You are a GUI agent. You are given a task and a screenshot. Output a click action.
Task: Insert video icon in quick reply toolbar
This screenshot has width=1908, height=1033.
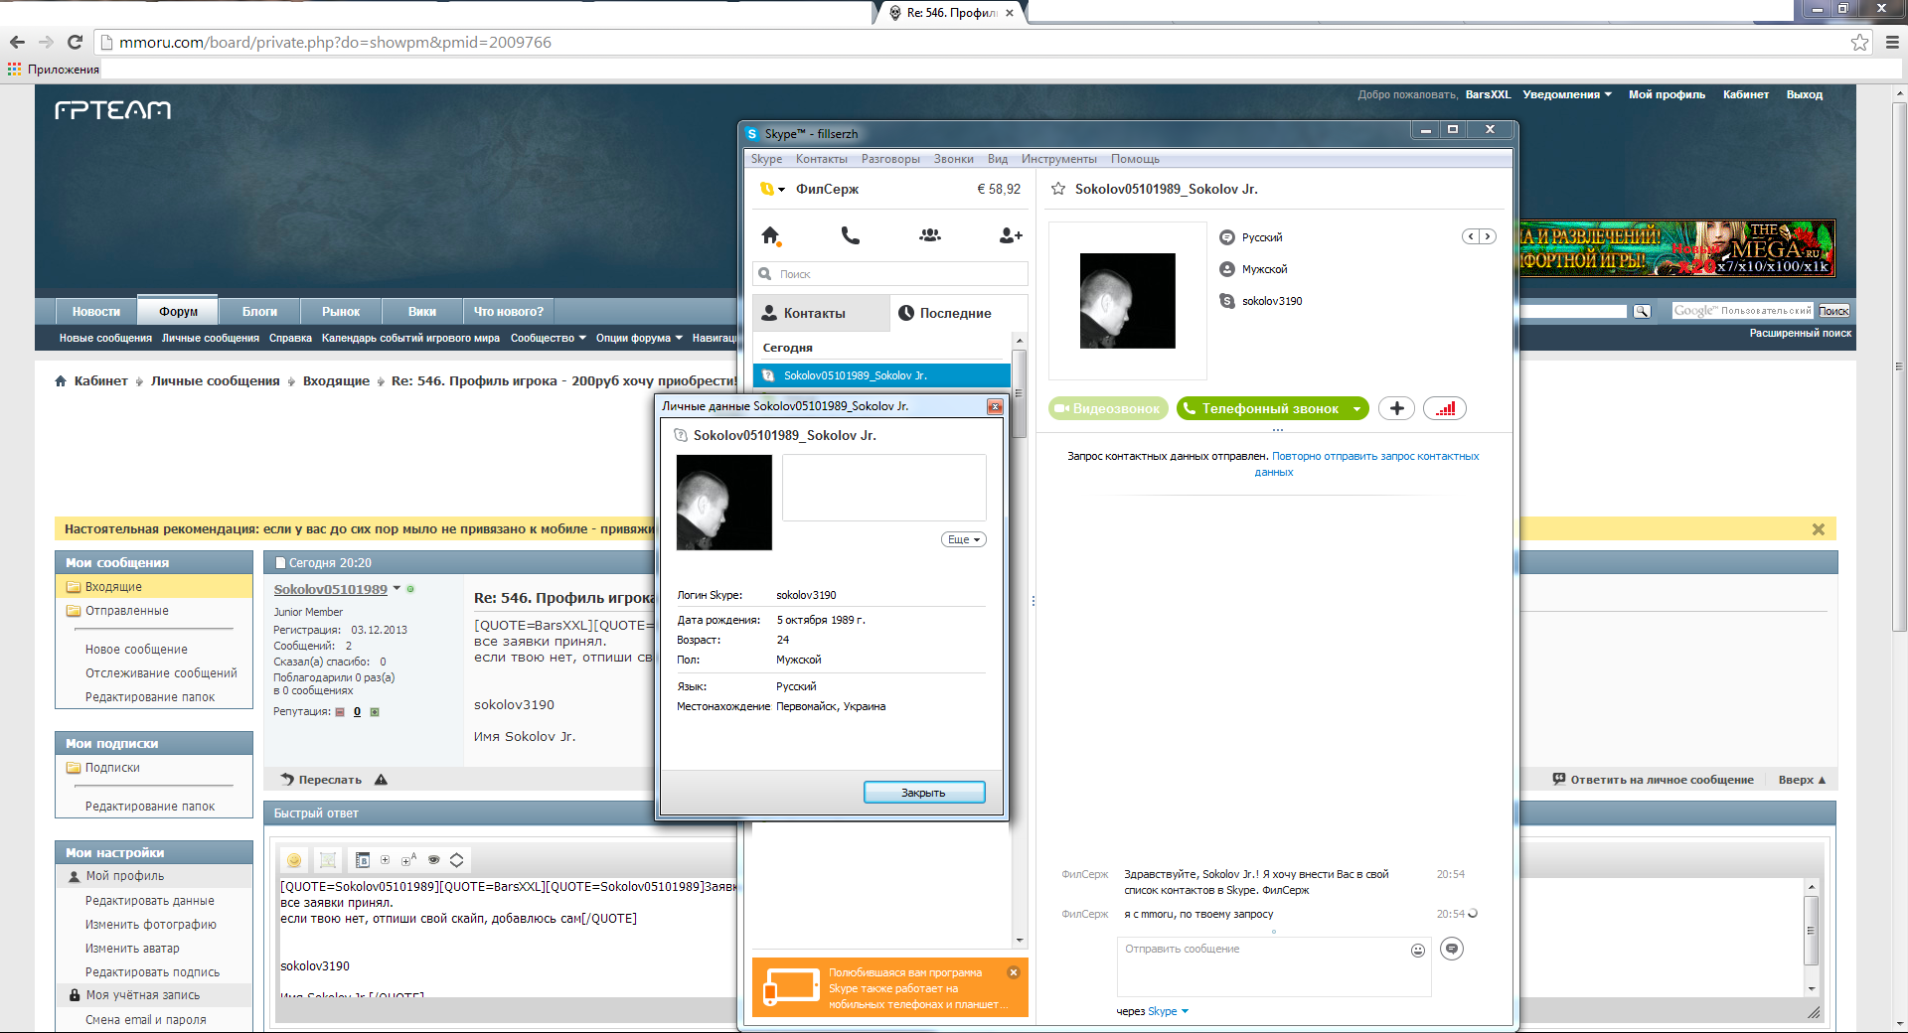tap(362, 860)
